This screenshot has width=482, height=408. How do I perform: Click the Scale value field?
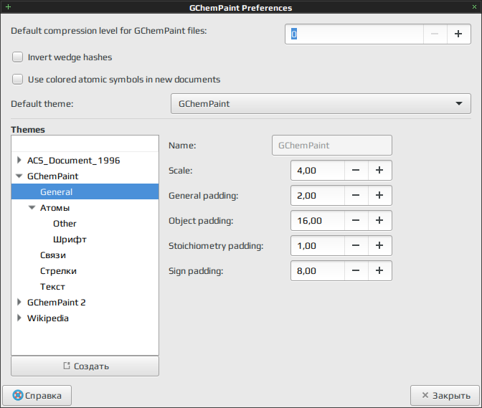click(x=318, y=170)
